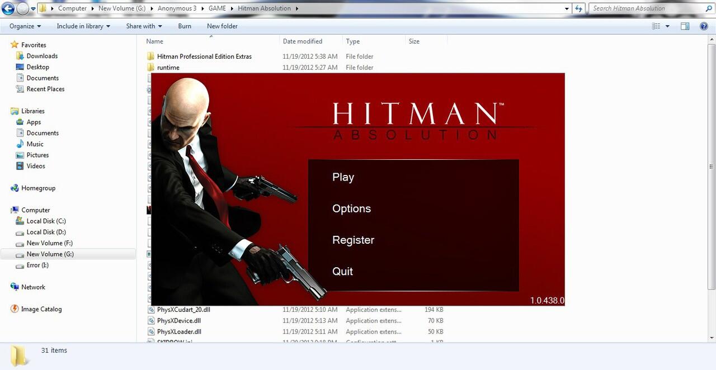Click Burn on the command bar
Screen dimensions: 716x370
185,26
